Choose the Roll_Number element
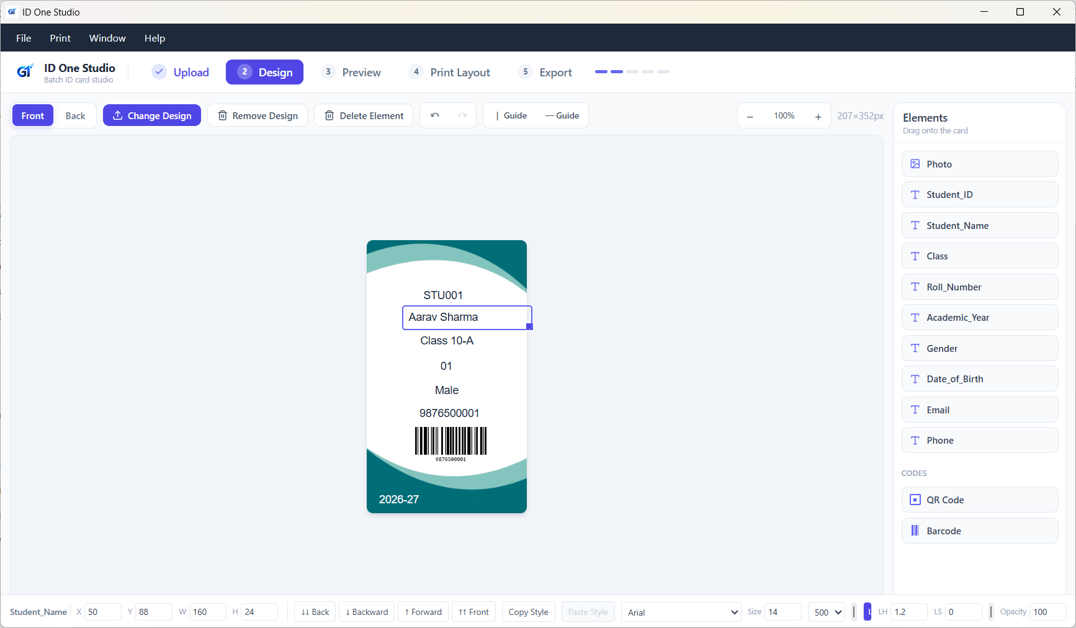 tap(980, 287)
